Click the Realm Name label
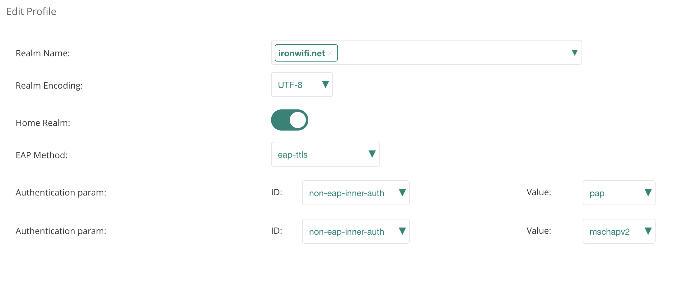This screenshot has width=687, height=304. pos(43,53)
